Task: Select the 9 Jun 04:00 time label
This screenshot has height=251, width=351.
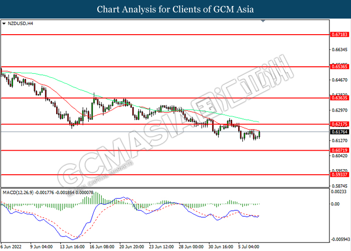Action: pyautogui.click(x=41, y=247)
